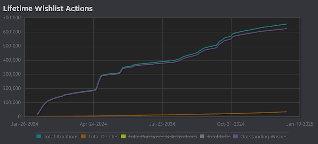The image size is (318, 144).
Task: Click the green Purchases & Activations legend swatch
Action: pyautogui.click(x=123, y=137)
